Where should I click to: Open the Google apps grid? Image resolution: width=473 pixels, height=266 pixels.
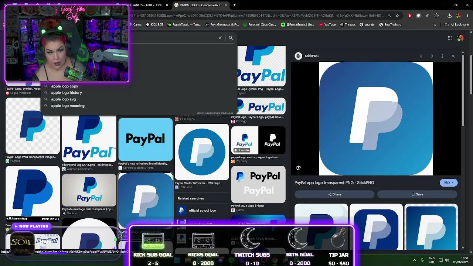tap(450, 38)
